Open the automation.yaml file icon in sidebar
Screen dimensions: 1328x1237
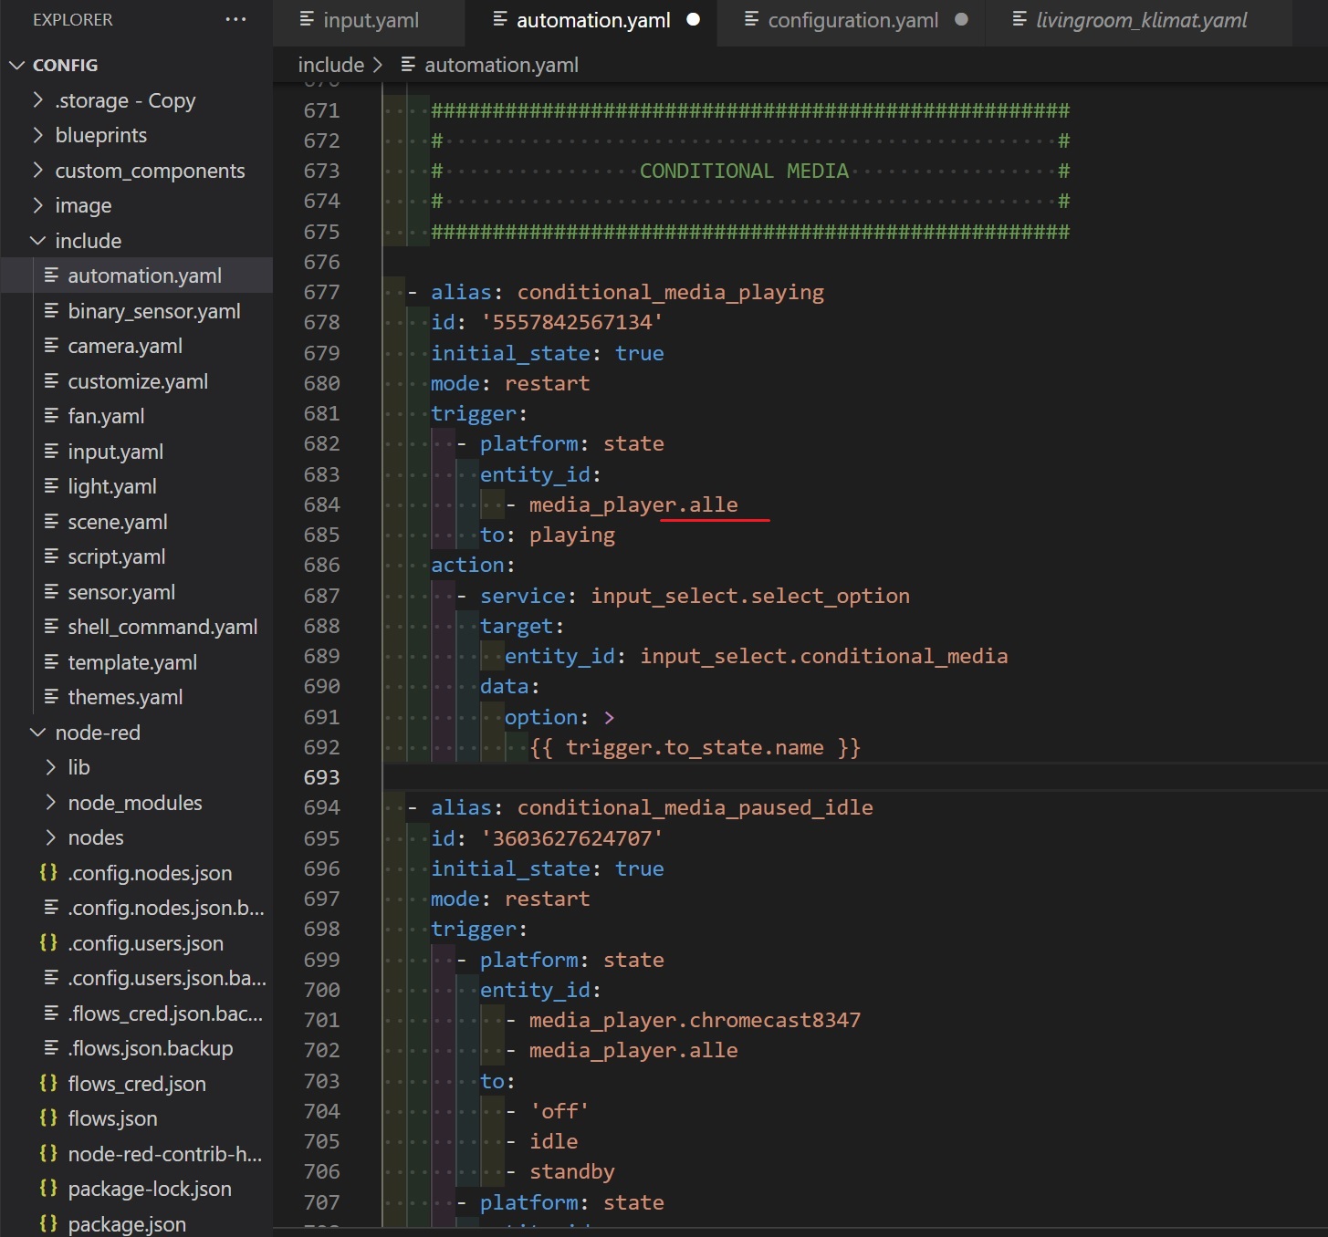tap(52, 275)
